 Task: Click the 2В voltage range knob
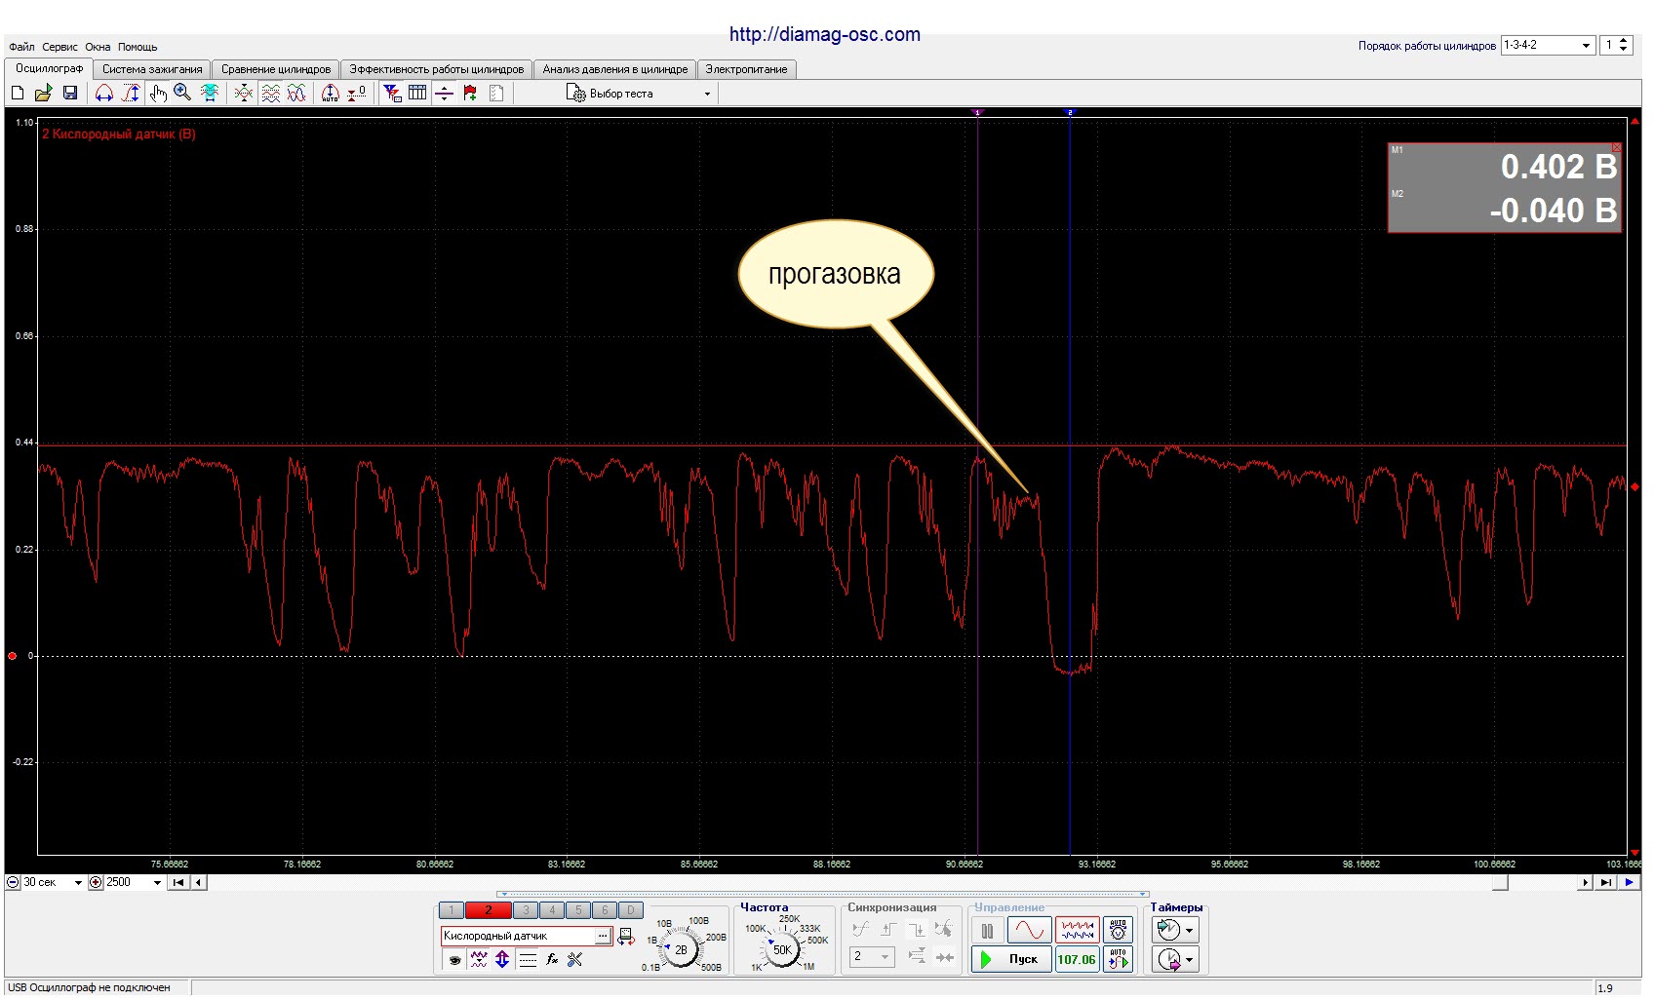(681, 949)
